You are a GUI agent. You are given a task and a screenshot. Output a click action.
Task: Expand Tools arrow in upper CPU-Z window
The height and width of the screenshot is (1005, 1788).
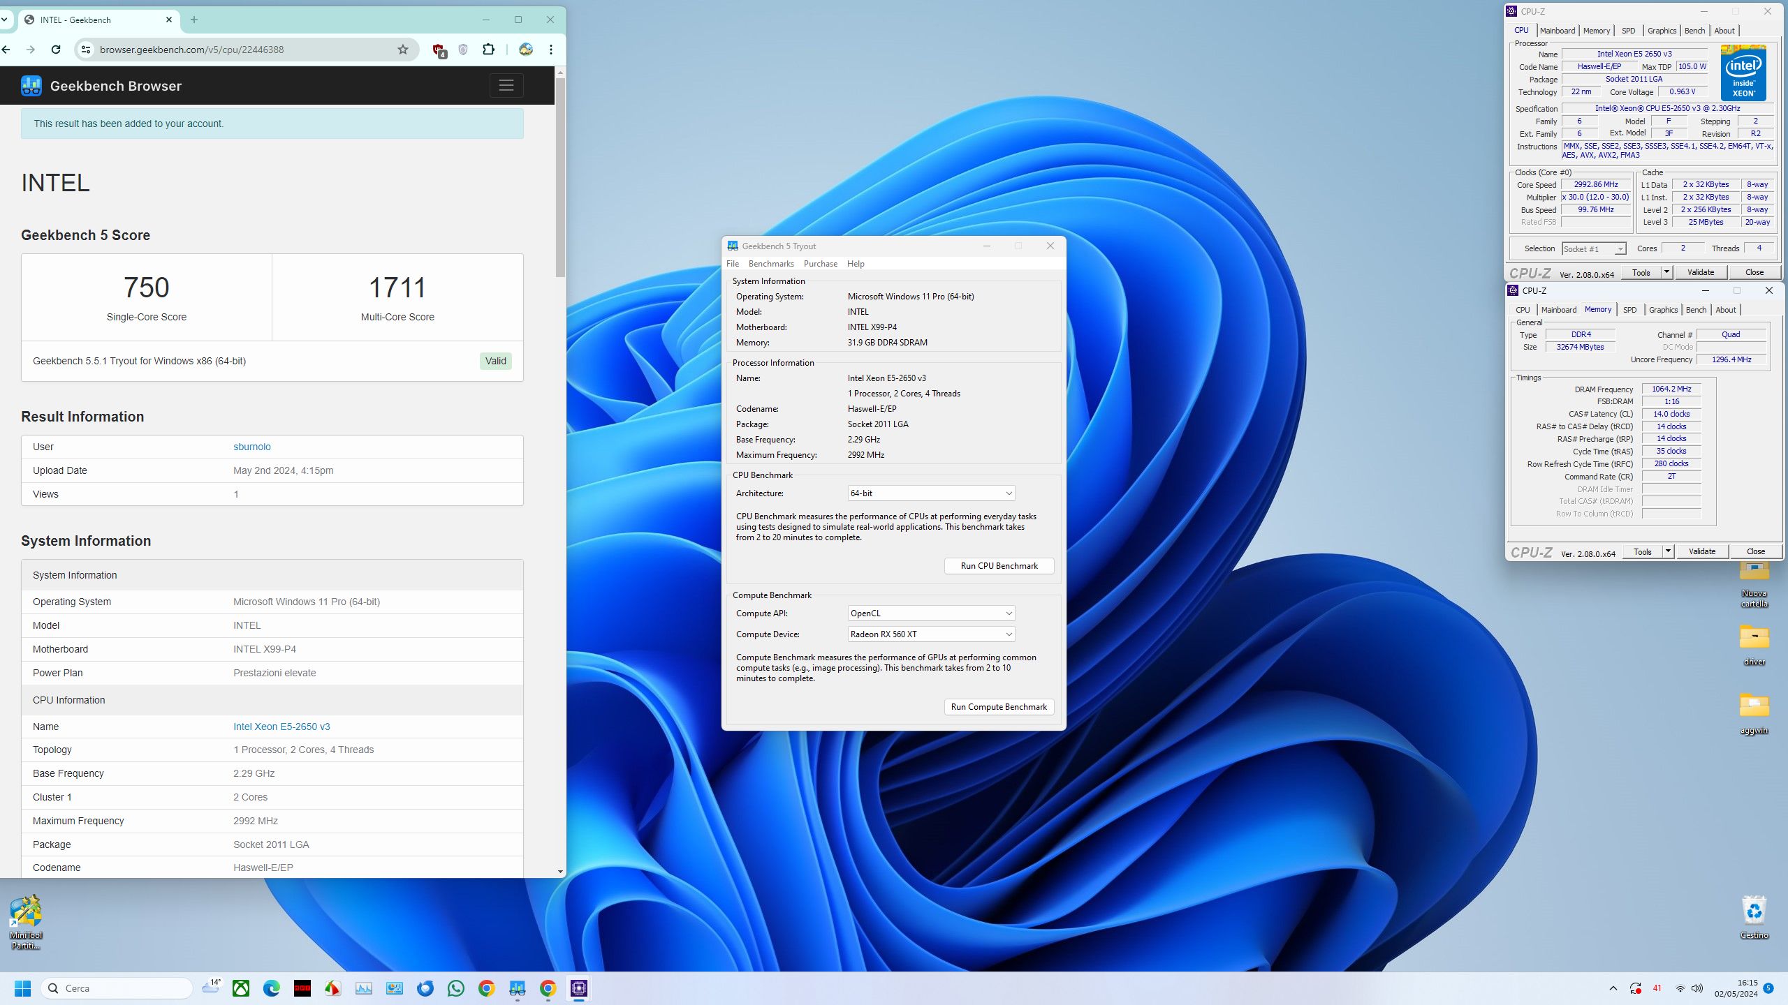coord(1666,272)
